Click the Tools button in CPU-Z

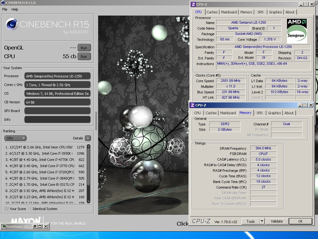(251, 221)
